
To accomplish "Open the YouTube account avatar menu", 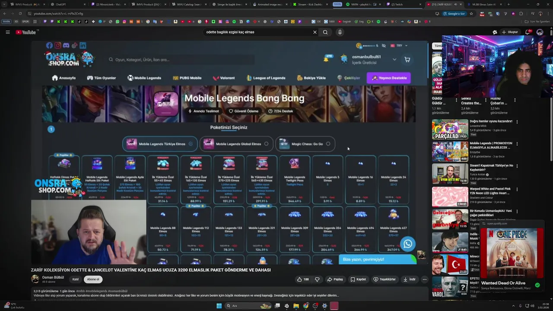I will point(540,32).
